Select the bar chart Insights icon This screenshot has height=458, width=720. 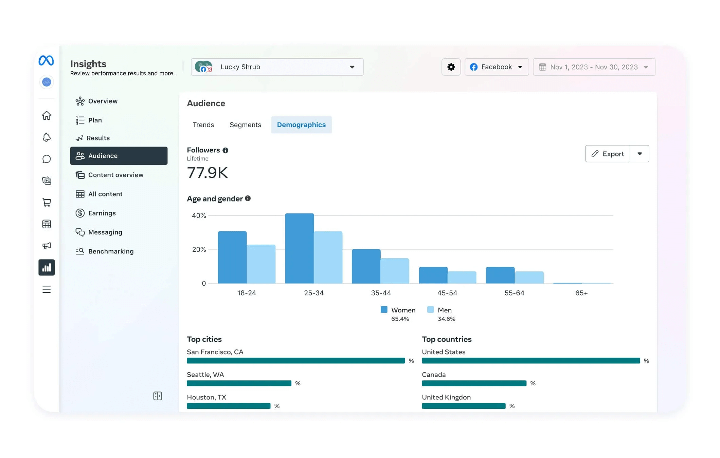(x=47, y=268)
